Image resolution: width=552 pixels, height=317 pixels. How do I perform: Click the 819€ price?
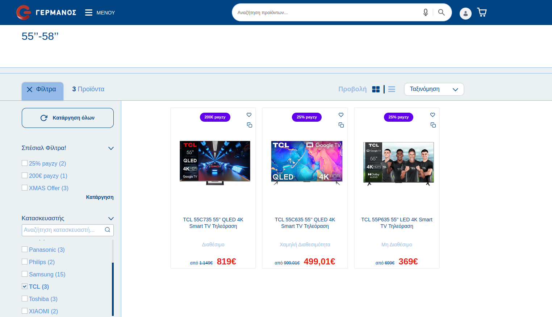click(x=226, y=262)
